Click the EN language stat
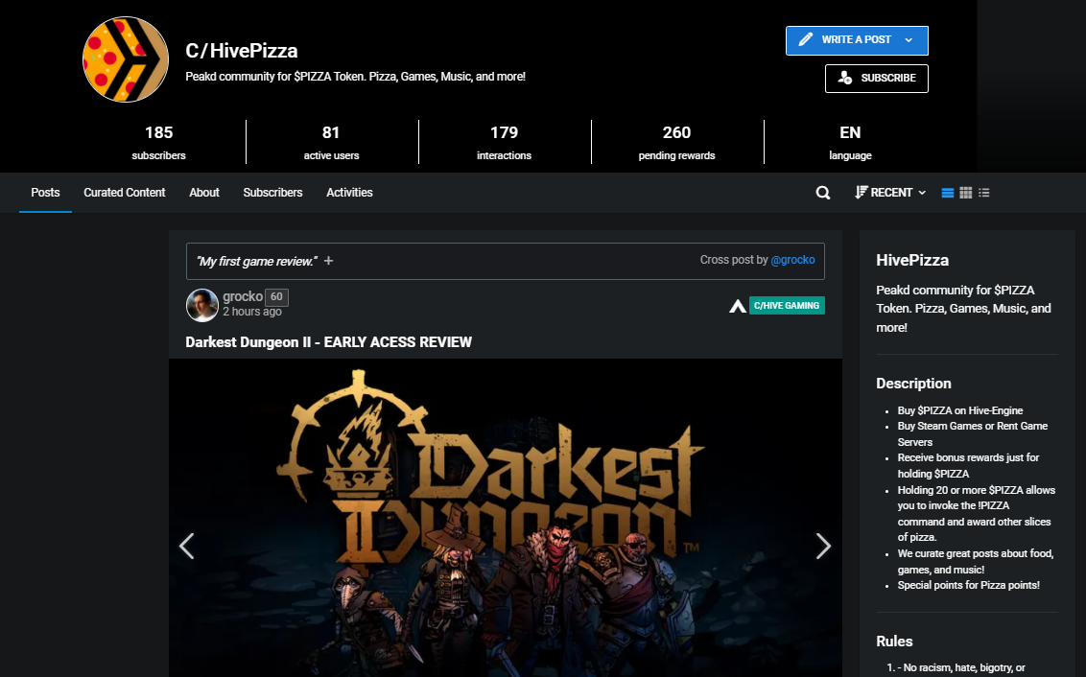Image resolution: width=1086 pixels, height=677 pixels. click(851, 142)
